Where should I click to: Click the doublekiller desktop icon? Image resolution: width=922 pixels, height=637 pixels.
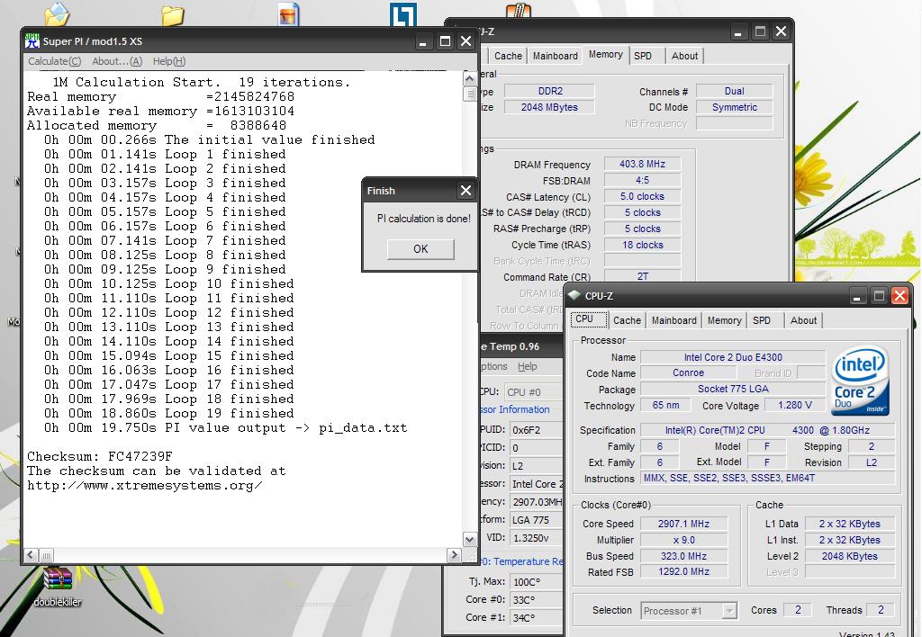point(57,585)
